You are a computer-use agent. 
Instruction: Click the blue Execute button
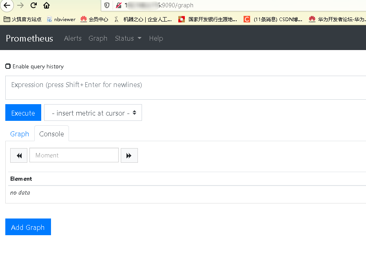coord(23,113)
